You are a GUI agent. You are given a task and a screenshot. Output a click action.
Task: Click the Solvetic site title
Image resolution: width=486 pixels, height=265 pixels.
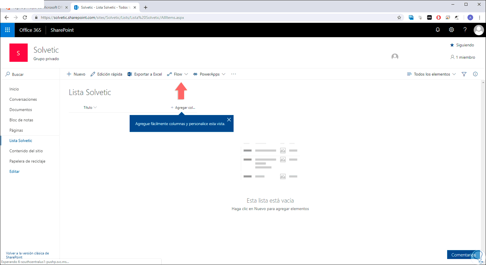point(46,50)
